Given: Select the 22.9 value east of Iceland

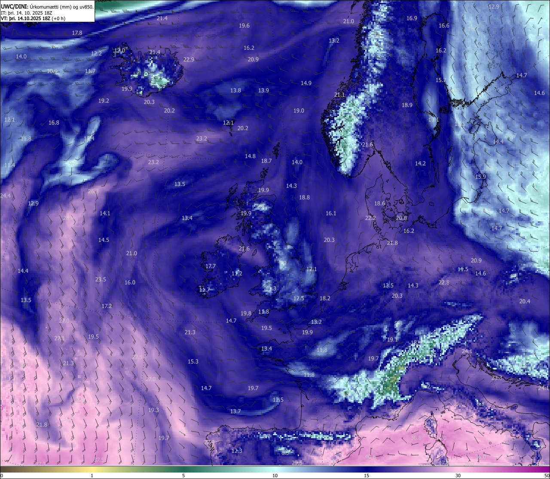Looking at the screenshot, I should [x=189, y=59].
